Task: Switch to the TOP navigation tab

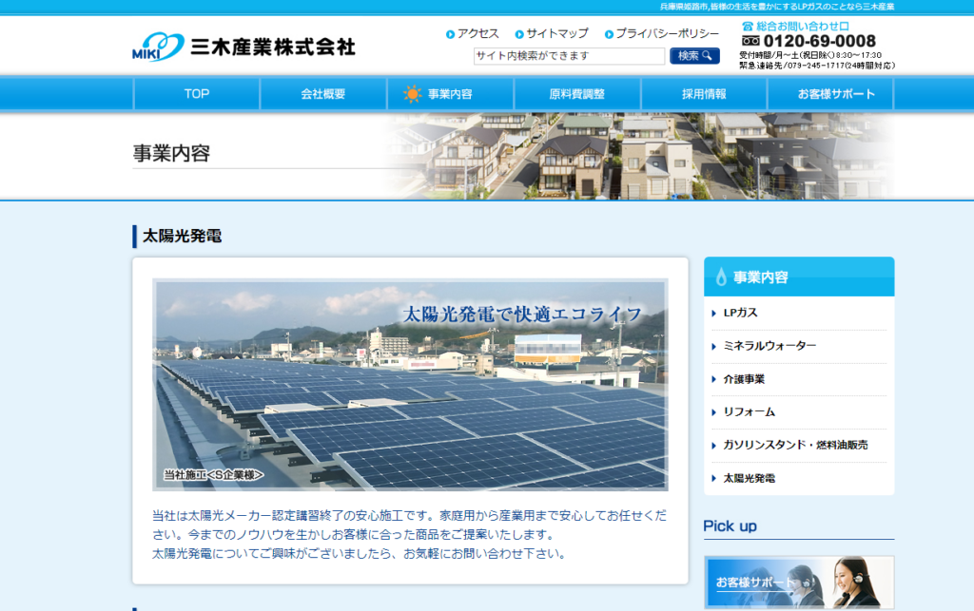Action: click(196, 92)
